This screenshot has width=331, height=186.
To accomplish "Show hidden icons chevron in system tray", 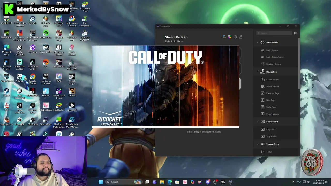I will [x=293, y=182].
